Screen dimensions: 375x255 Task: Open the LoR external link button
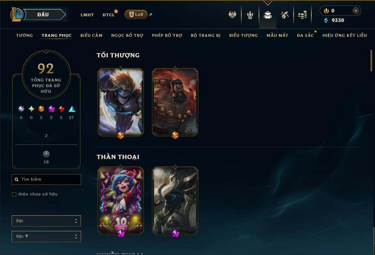click(x=136, y=15)
